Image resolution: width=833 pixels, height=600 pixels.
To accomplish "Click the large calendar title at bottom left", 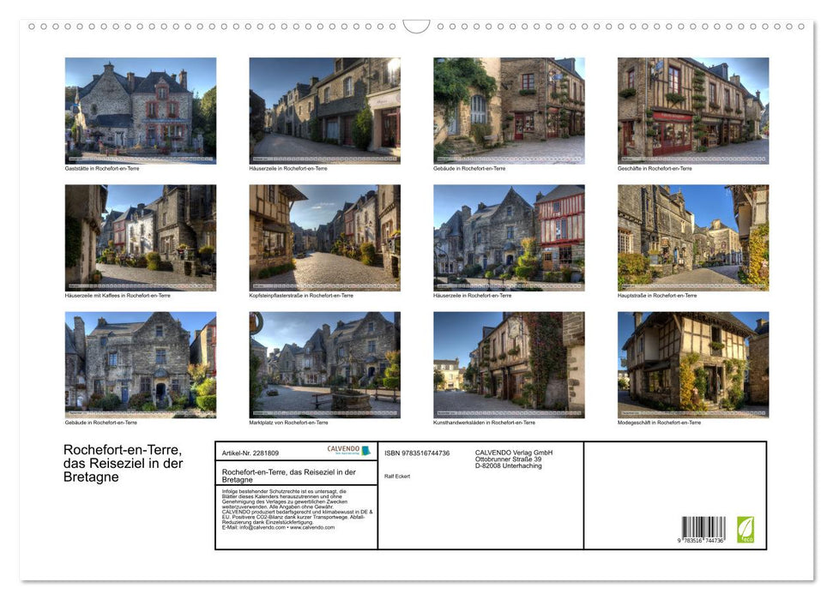I will pyautogui.click(x=124, y=463).
